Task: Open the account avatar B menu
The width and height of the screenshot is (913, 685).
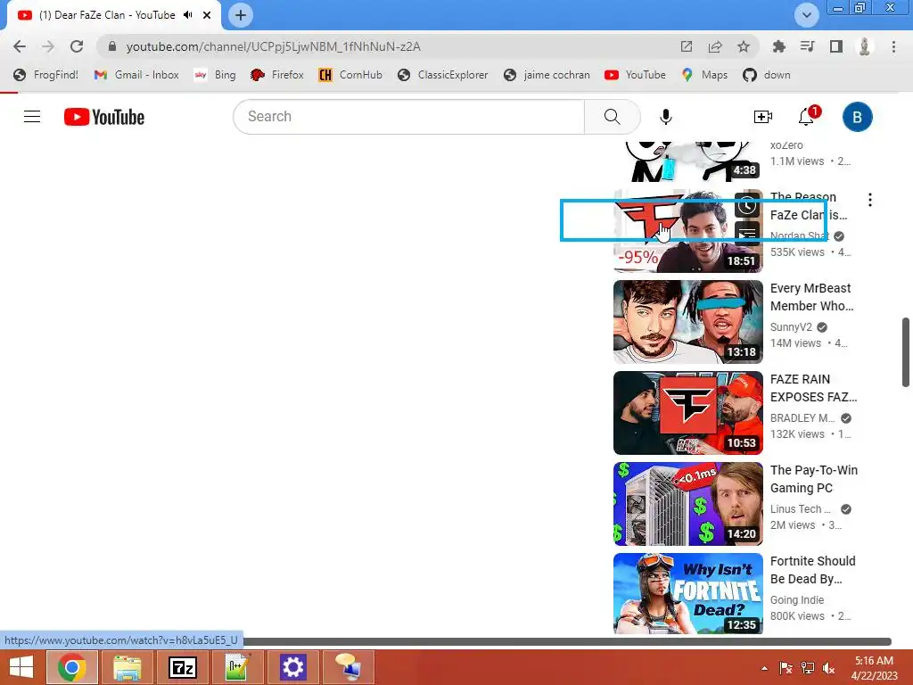Action: point(857,117)
